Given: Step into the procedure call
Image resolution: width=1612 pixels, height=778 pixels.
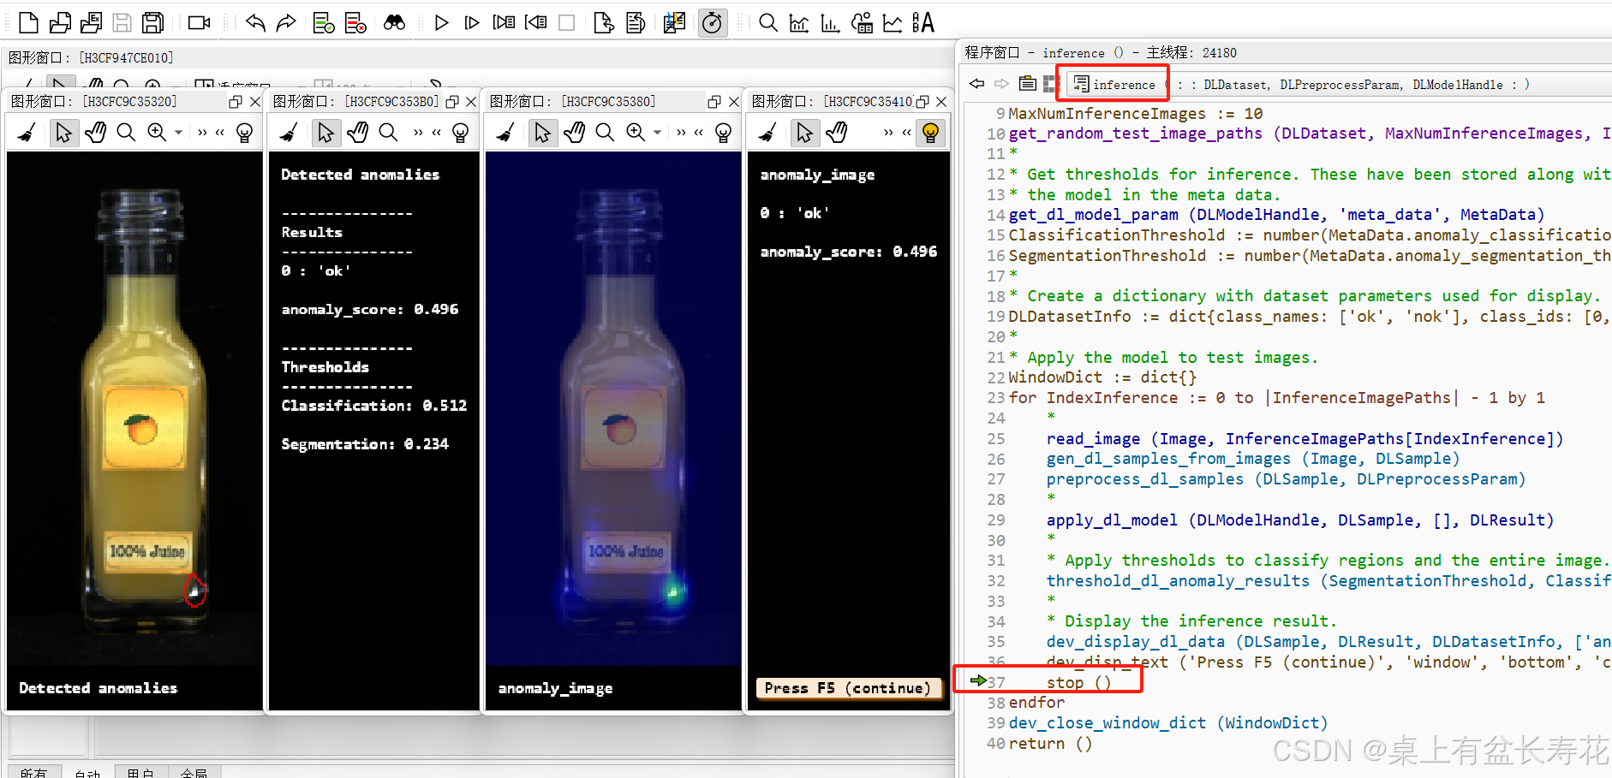Looking at the screenshot, I should [504, 23].
